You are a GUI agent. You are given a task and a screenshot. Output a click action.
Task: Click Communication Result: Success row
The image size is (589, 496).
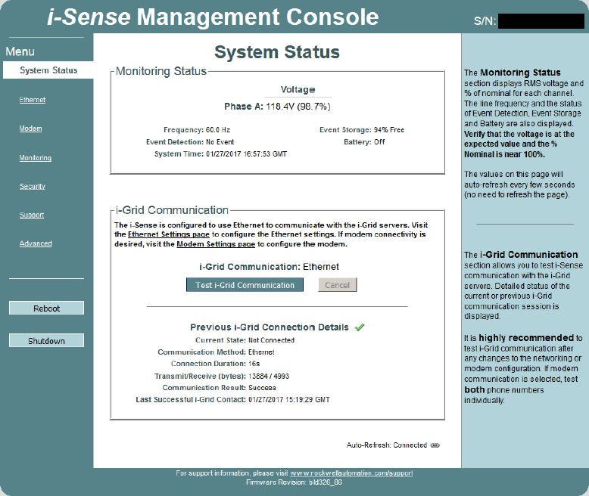(220, 388)
